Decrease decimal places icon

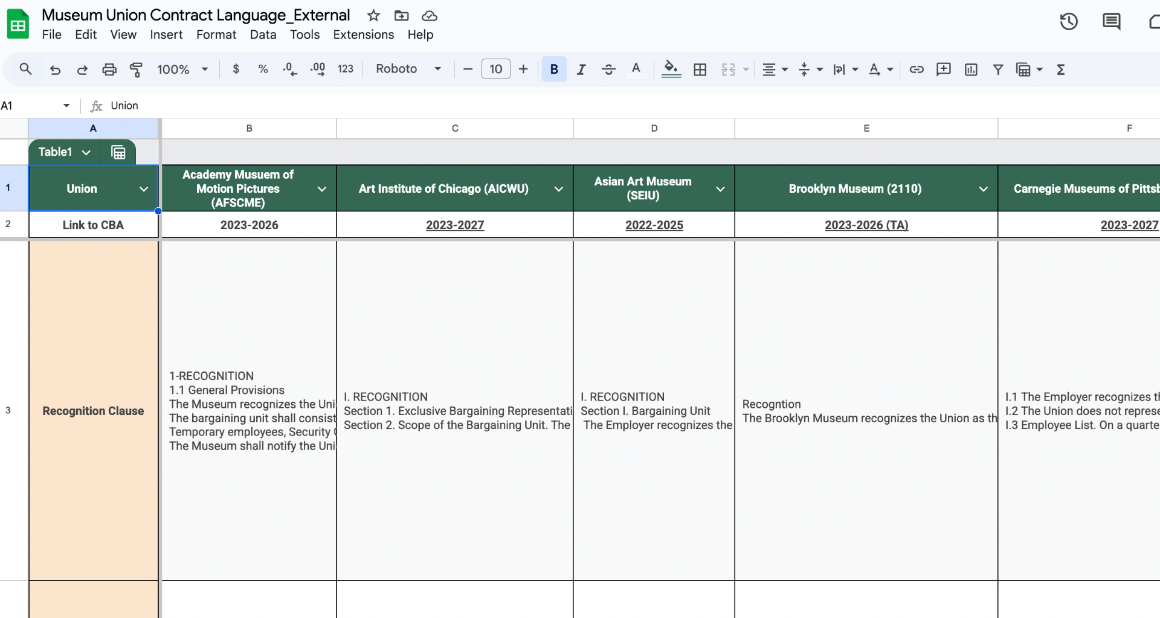click(x=290, y=69)
